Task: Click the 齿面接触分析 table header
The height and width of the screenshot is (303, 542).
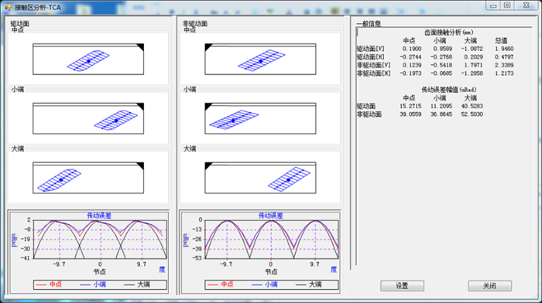Action: coord(448,32)
